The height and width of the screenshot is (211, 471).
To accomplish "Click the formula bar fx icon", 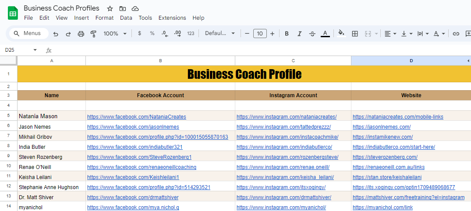I will point(49,50).
